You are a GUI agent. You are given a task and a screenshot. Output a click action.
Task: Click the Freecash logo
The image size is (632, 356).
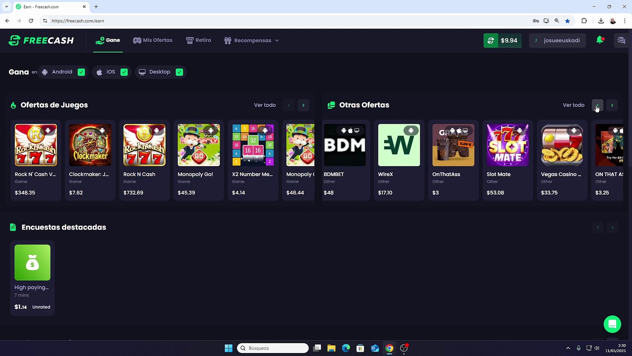click(41, 41)
